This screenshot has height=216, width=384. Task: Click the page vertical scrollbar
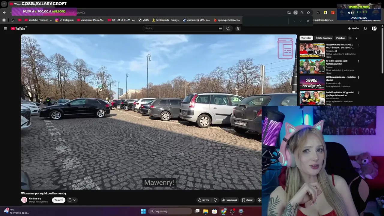tap(382, 50)
